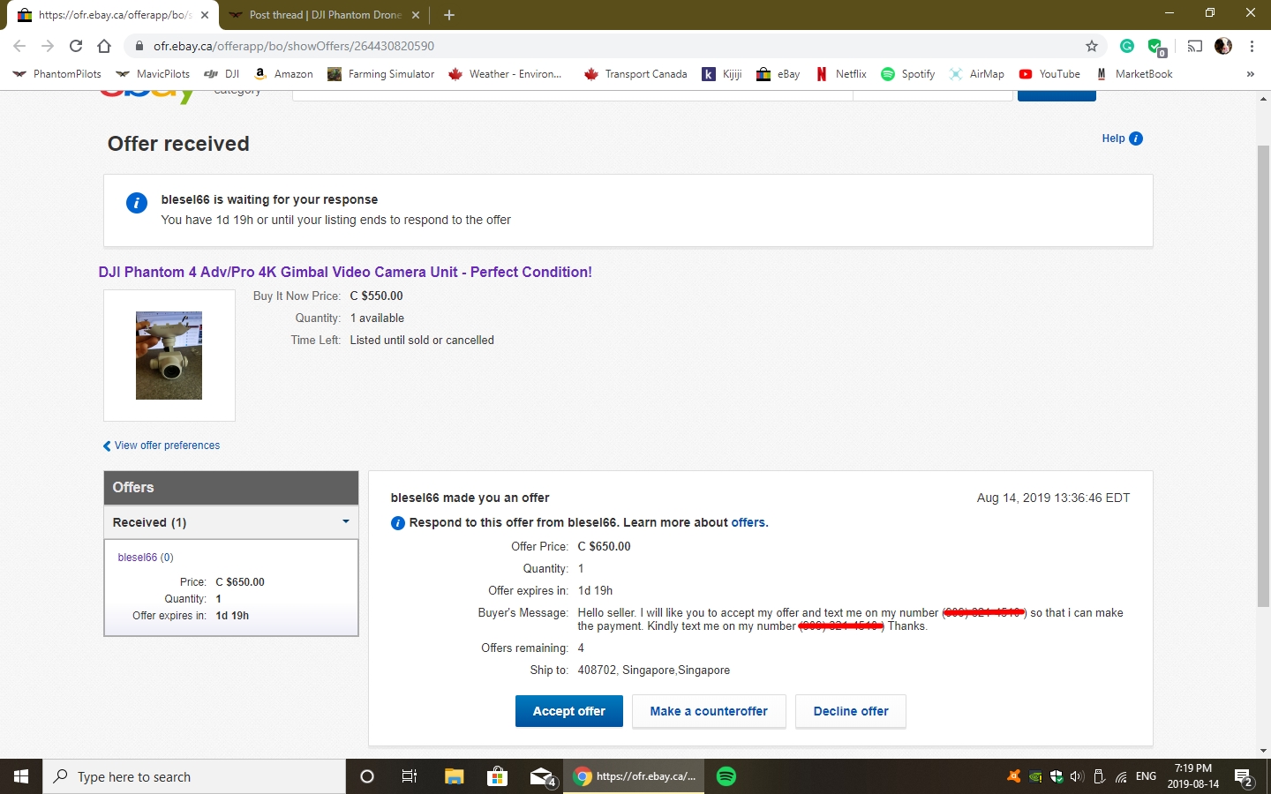Image resolution: width=1271 pixels, height=794 pixels.
Task: Open the cast media icon in the toolbar
Action: 1195,46
